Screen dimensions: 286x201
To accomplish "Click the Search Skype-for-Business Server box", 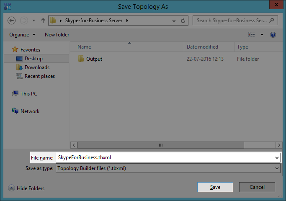I will pos(235,21).
